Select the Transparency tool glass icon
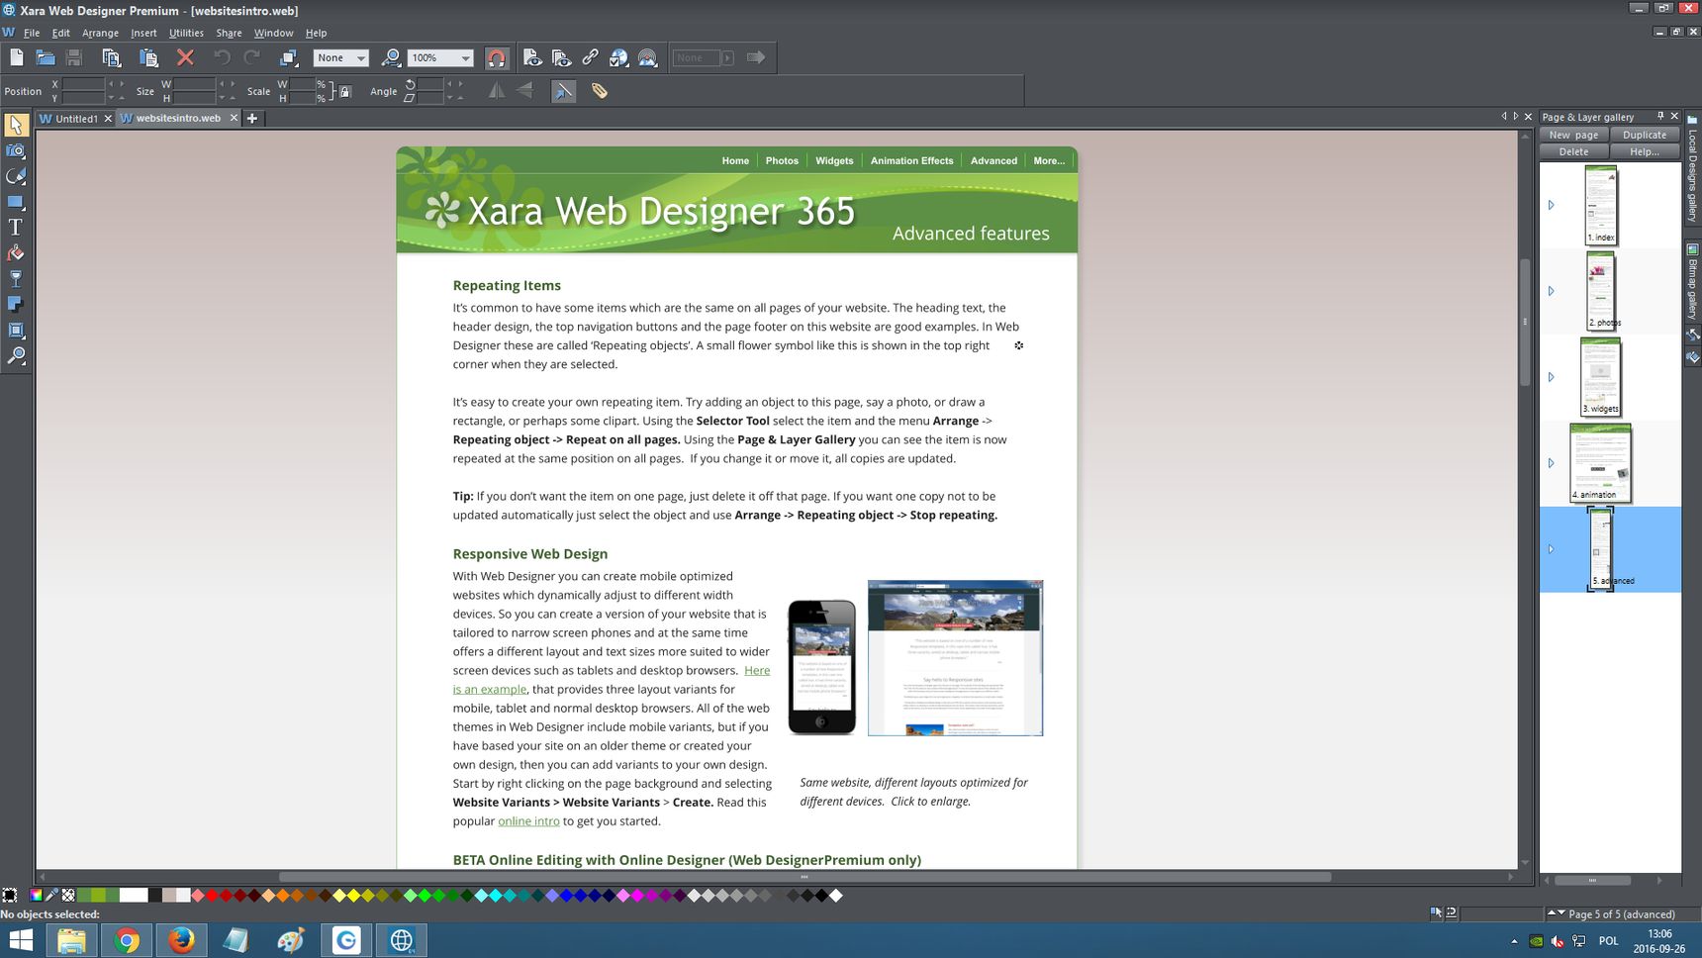This screenshot has height=958, width=1702. (x=16, y=279)
